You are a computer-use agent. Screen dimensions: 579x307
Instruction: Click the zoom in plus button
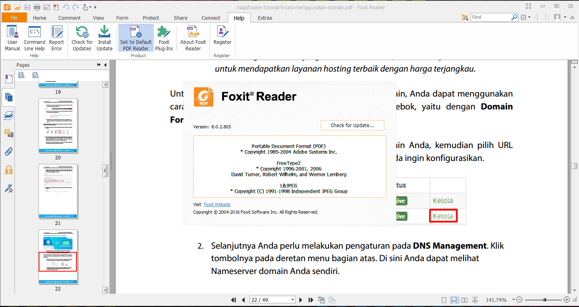tap(567, 300)
